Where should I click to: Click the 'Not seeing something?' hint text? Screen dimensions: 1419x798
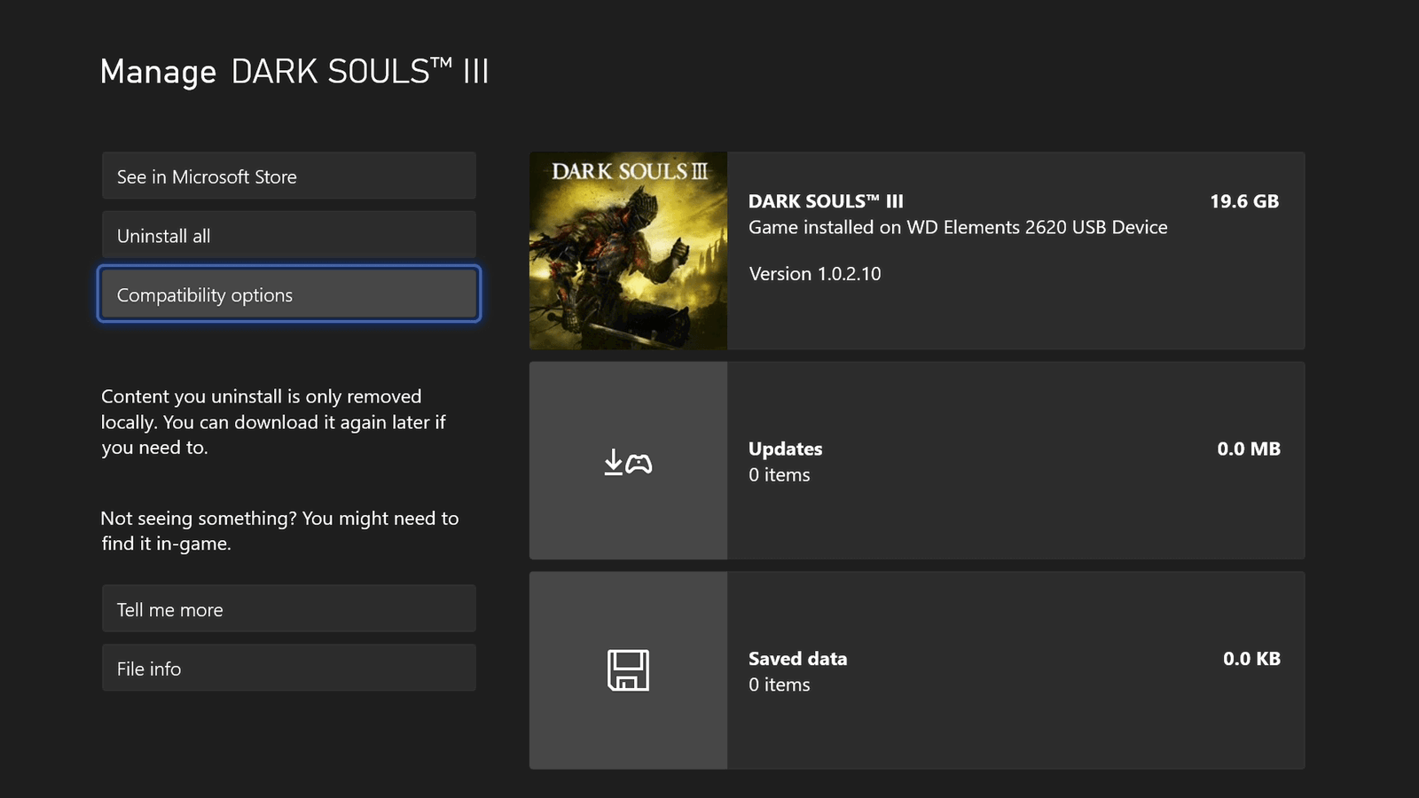click(x=279, y=530)
